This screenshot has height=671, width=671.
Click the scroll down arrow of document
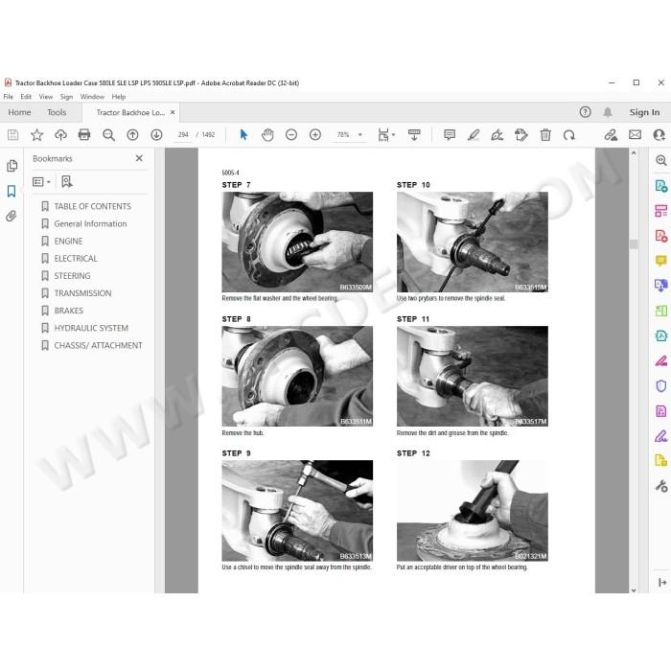pos(634,590)
